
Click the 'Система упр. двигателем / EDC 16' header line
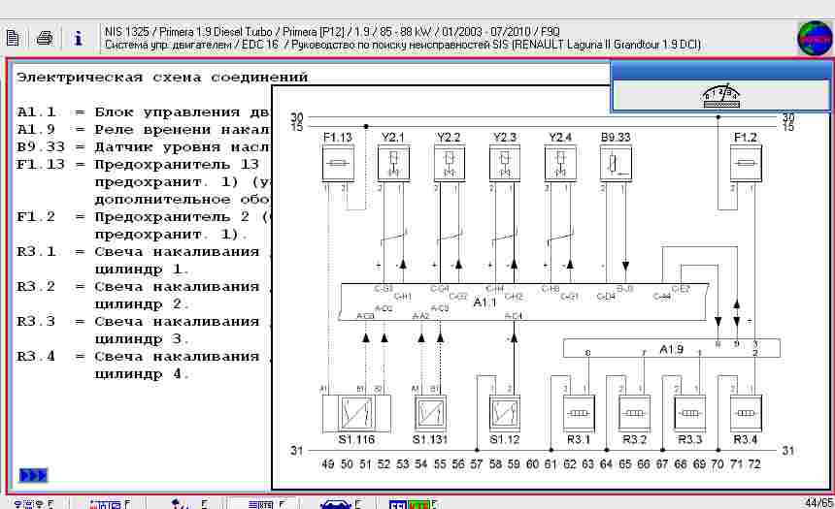(403, 45)
